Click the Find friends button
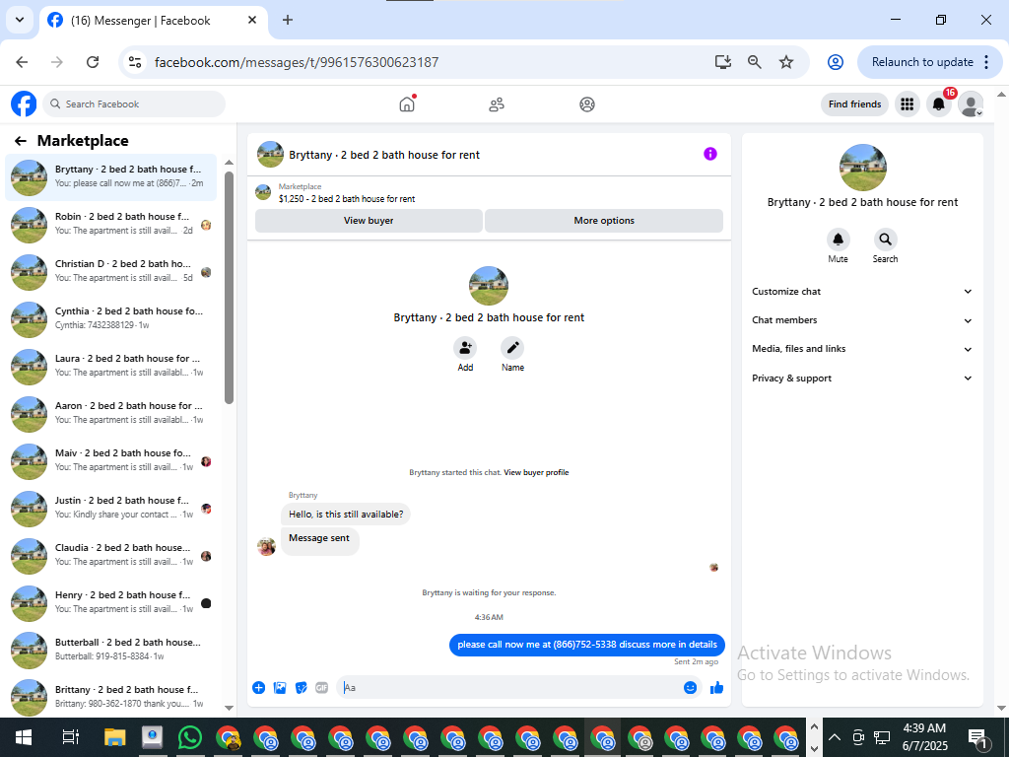The height and width of the screenshot is (757, 1009). 854,103
